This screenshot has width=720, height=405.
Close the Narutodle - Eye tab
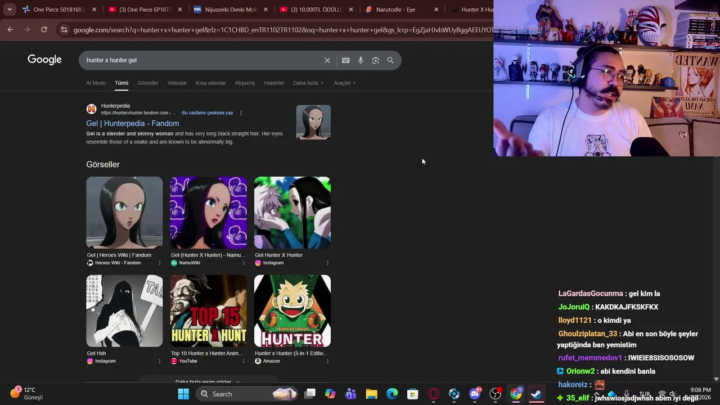pyautogui.click(x=436, y=10)
